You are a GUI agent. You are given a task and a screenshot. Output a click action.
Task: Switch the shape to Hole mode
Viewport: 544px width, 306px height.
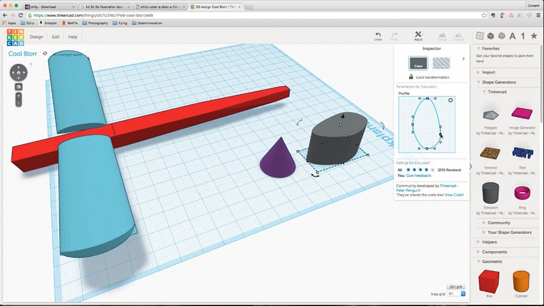[x=441, y=64]
